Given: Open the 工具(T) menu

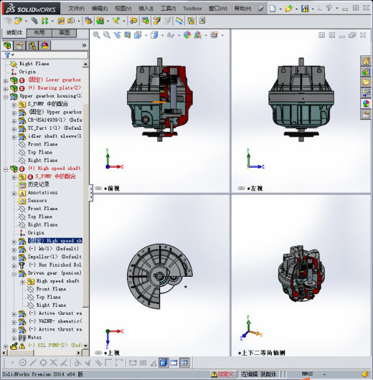Looking at the screenshot, I should pos(169,9).
